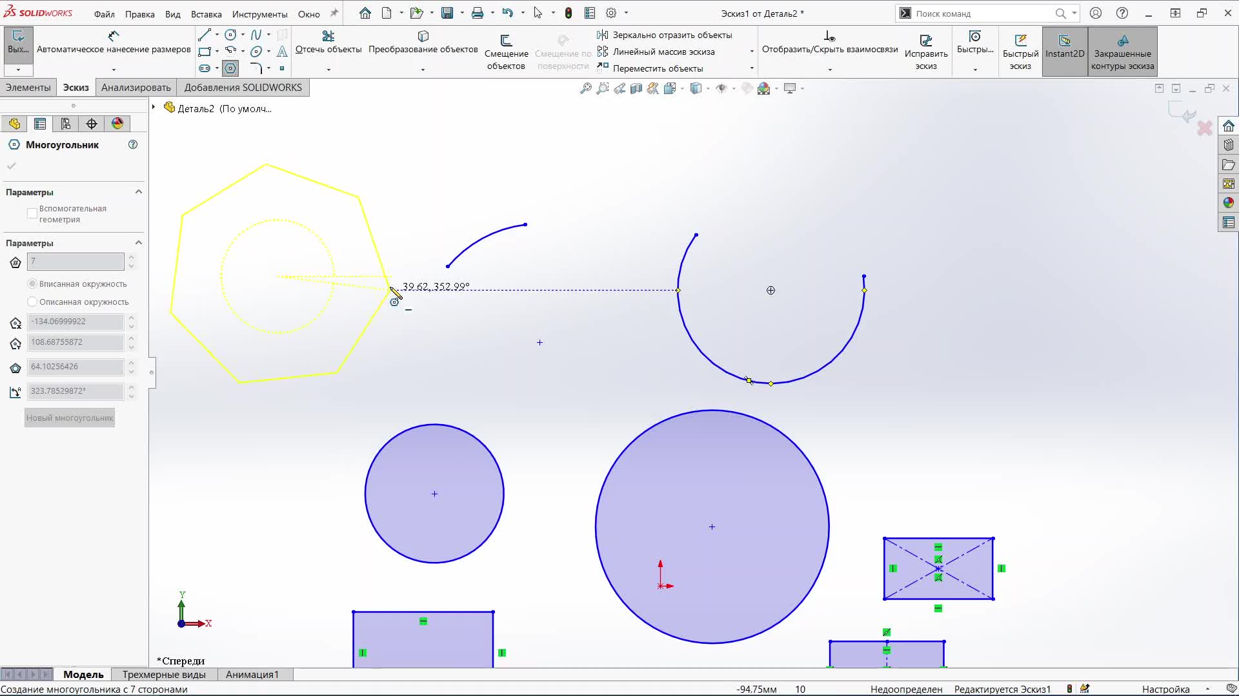Open Переместить объекты dropdown arrow

point(752,68)
